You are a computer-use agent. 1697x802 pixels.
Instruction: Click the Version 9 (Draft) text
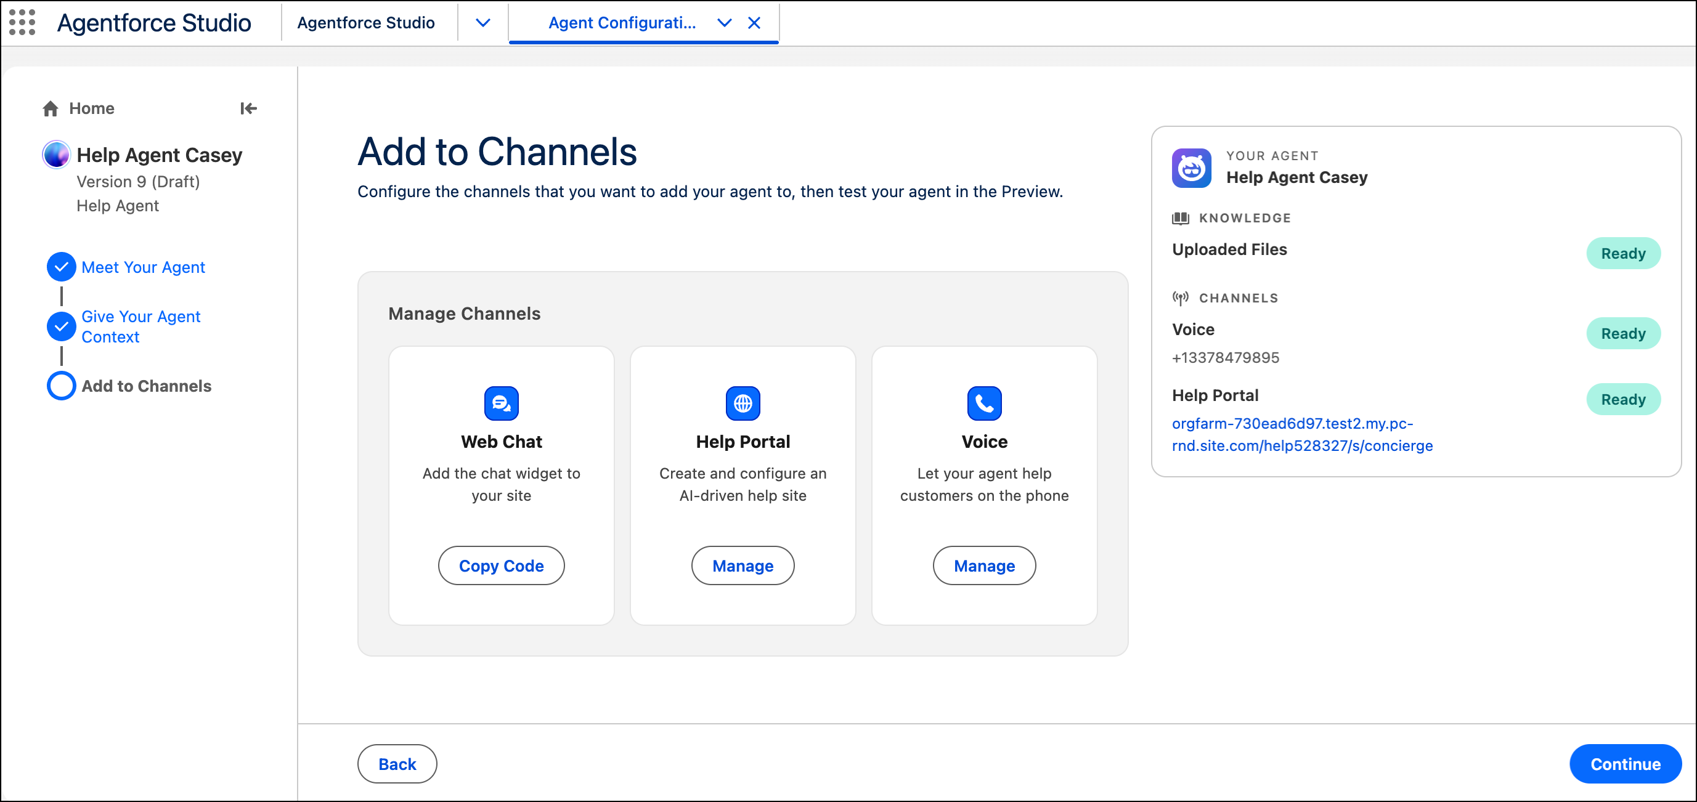[137, 182]
